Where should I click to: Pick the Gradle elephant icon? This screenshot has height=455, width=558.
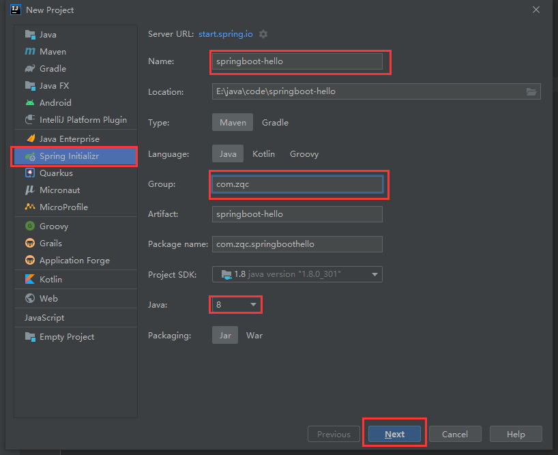30,68
